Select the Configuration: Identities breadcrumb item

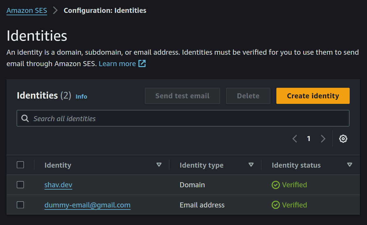point(105,11)
